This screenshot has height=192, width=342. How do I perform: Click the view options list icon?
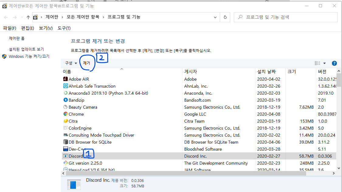[317, 63]
